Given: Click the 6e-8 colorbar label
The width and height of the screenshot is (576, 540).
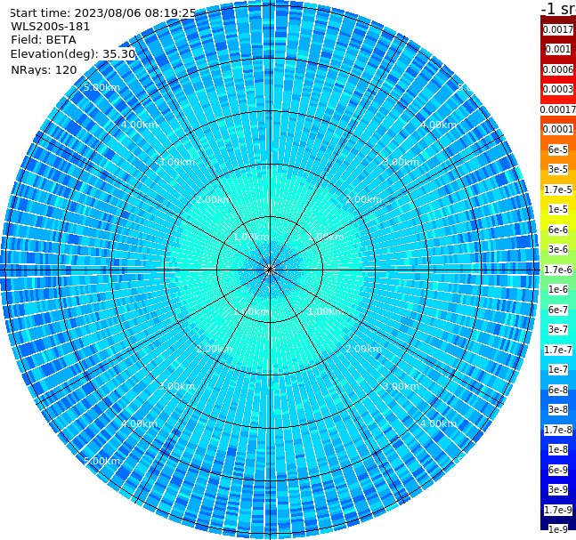Looking at the screenshot, I should point(558,390).
